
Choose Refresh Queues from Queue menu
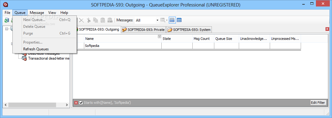click(45, 49)
